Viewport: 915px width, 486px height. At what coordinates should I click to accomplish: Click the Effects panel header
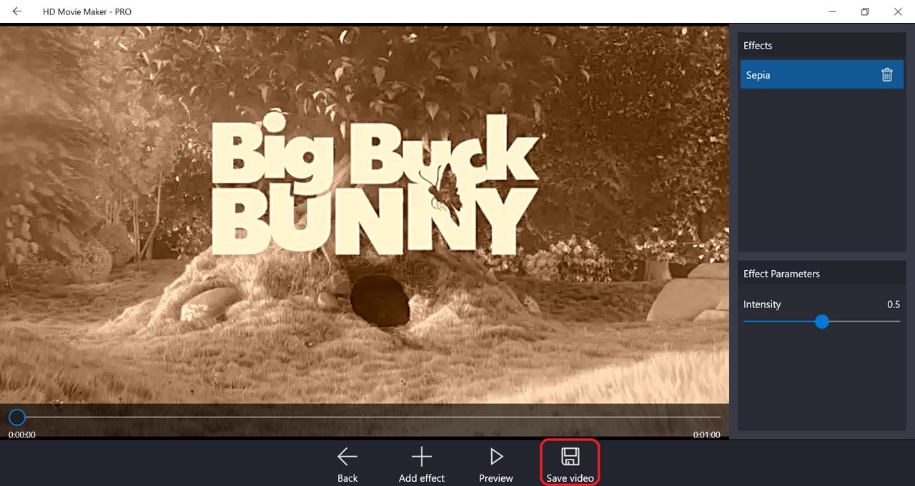point(758,46)
